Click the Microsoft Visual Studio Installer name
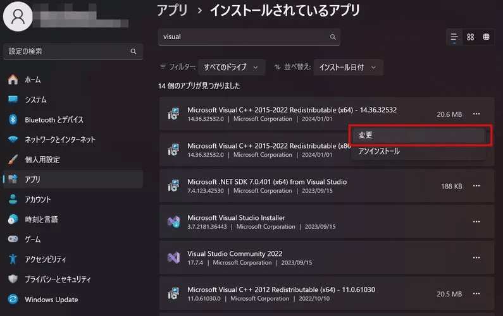 click(236, 217)
